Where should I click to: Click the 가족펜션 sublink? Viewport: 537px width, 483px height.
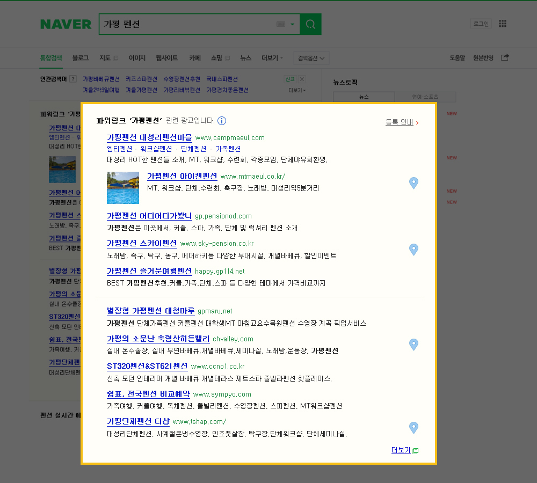(228, 149)
